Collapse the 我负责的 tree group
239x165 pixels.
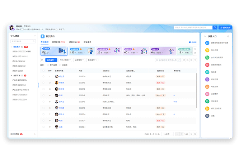pos(11,47)
